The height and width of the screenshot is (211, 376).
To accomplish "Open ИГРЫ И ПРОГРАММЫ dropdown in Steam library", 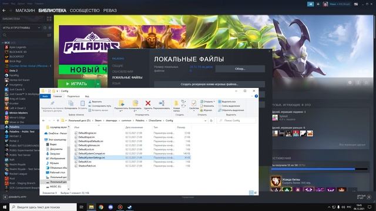I will 39,28.
